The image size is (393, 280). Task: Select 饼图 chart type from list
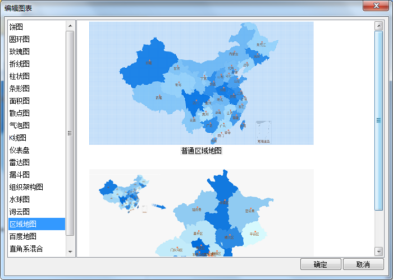[16, 27]
